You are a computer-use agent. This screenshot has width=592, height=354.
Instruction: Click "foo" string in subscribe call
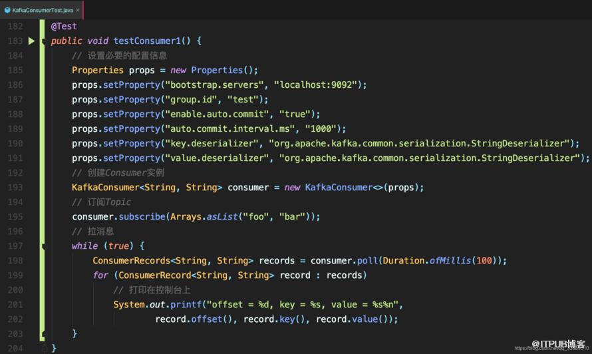pos(255,217)
